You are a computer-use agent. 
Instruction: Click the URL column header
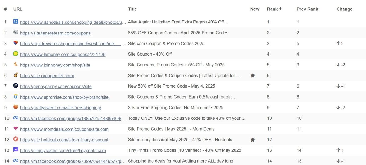[18, 9]
